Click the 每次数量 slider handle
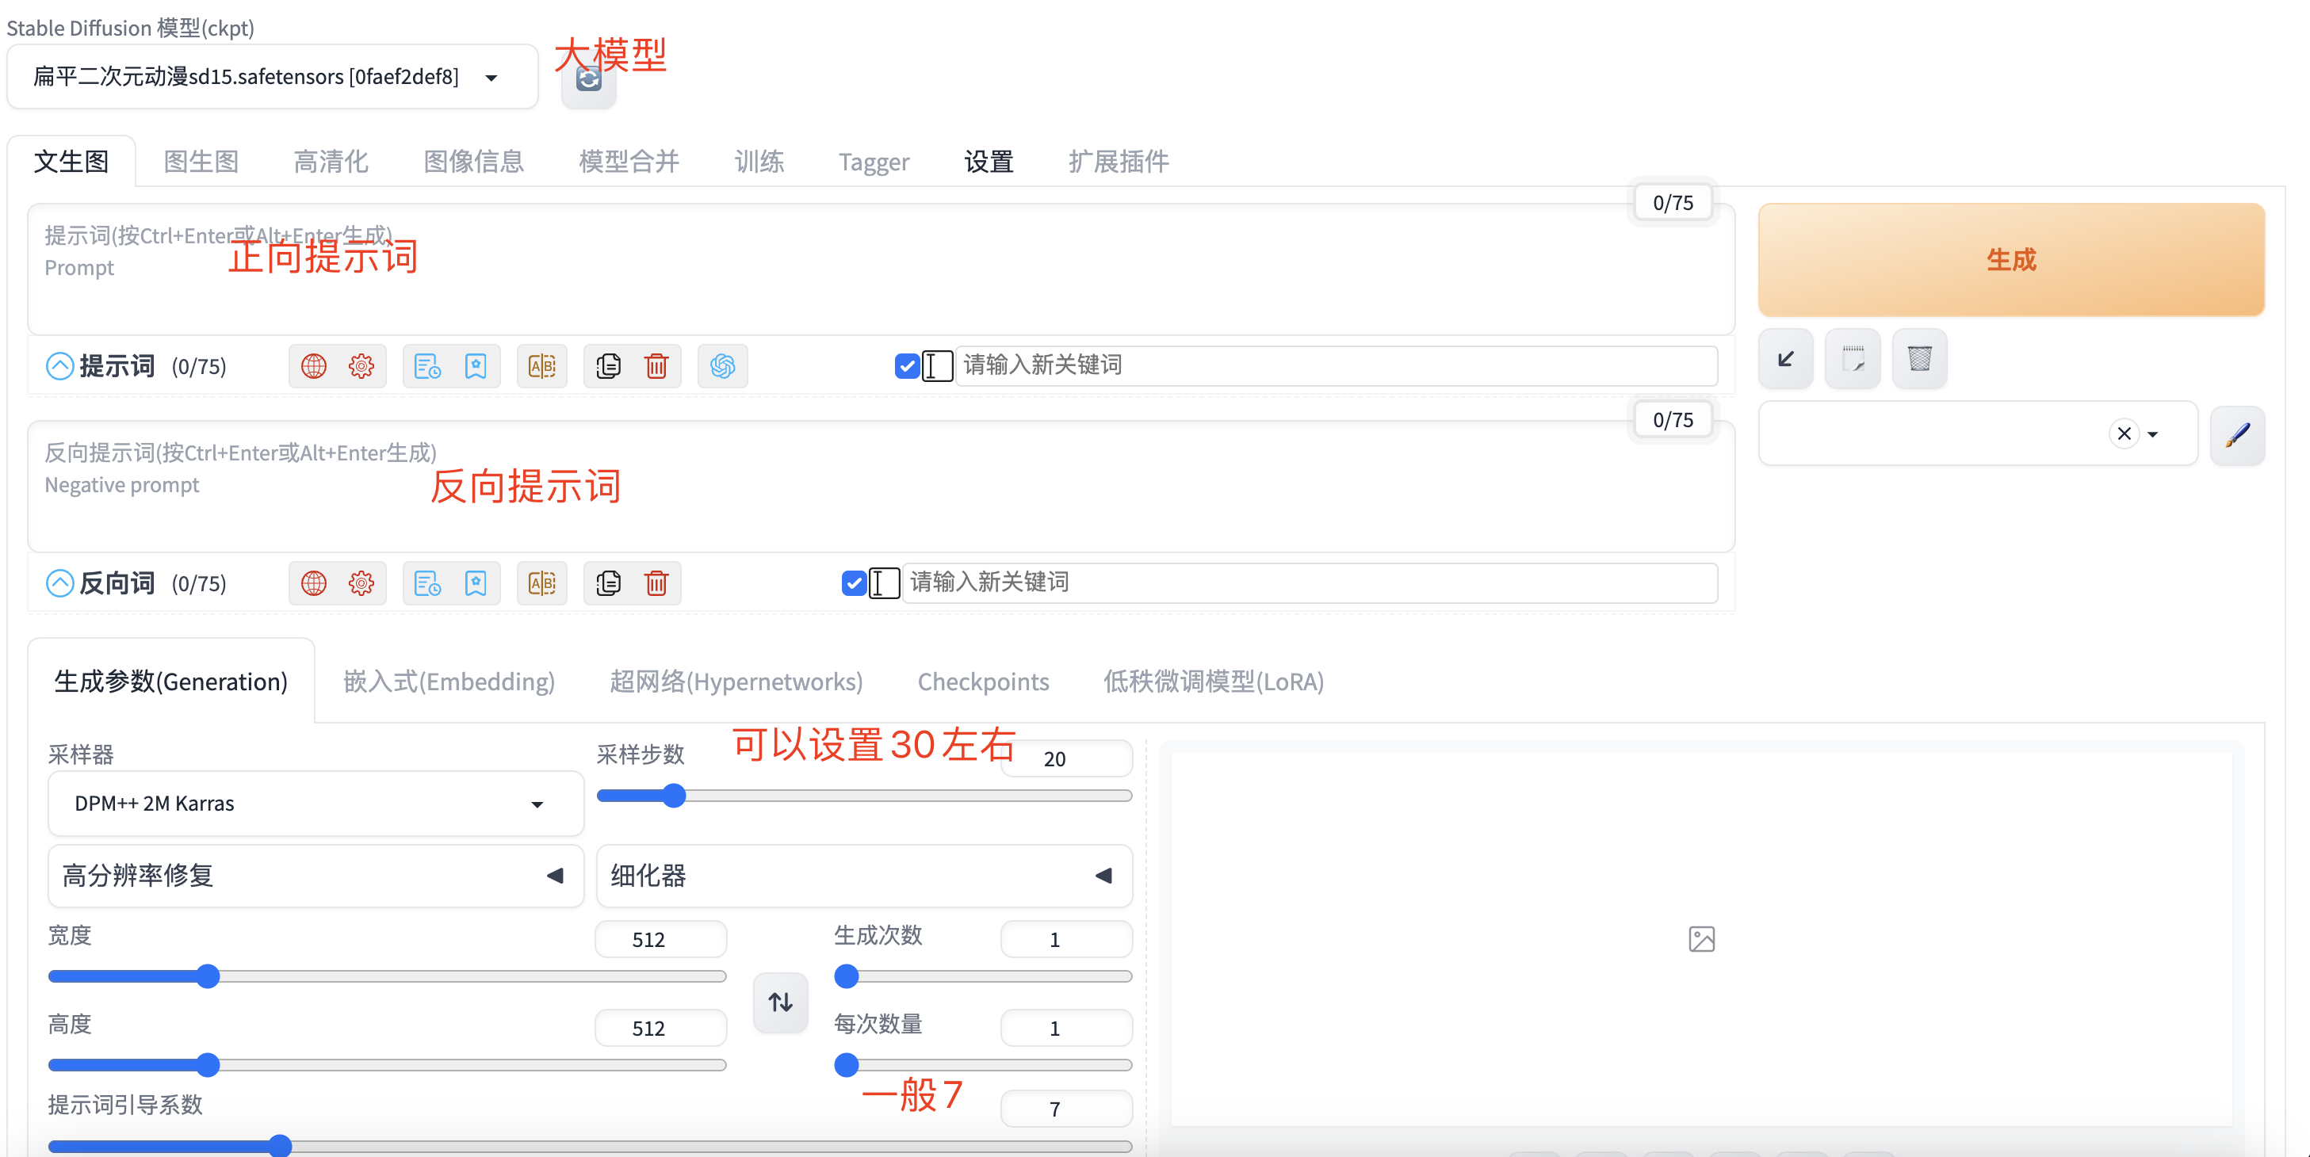This screenshot has width=2310, height=1157. pyautogui.click(x=846, y=1065)
